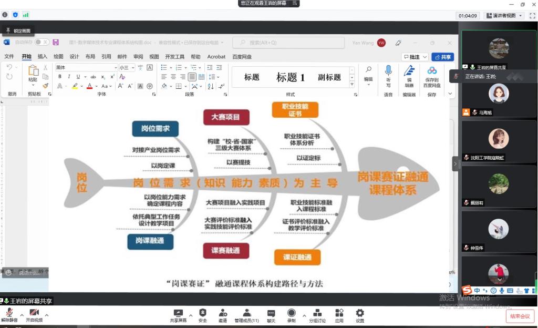Click the superscript icon in the ribbon

point(112,77)
